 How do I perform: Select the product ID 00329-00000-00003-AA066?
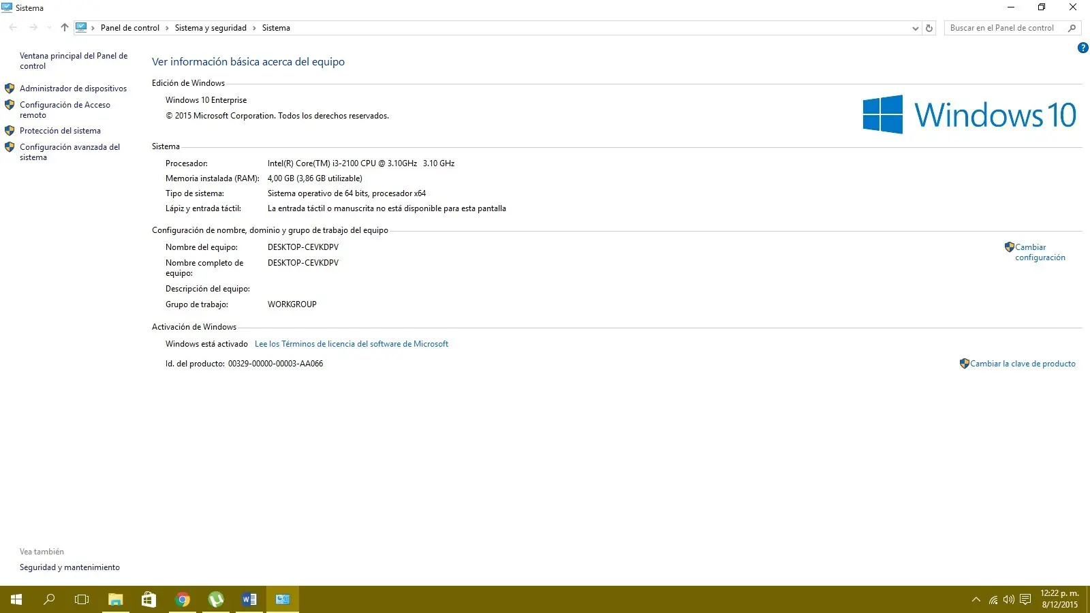[x=275, y=364]
